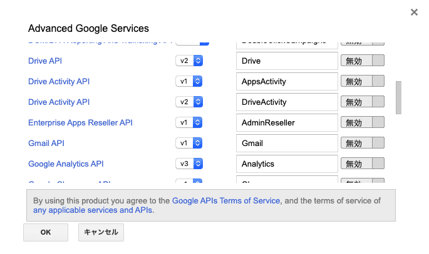The width and height of the screenshot is (429, 254).
Task: Open Google APIs Terms of Service link
Action: 226,201
